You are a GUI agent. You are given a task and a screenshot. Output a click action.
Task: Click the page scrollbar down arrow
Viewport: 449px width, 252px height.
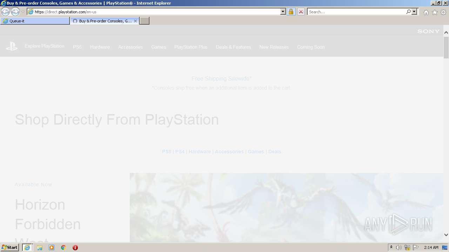coord(446,235)
